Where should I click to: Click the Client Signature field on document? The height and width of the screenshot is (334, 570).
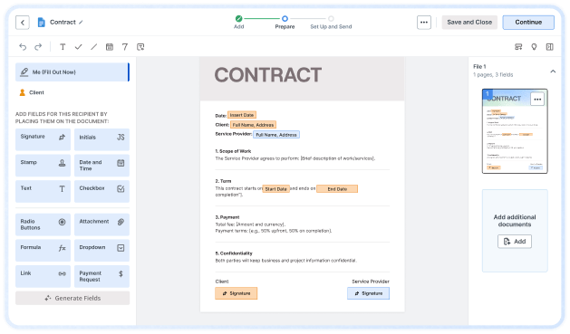(x=237, y=293)
